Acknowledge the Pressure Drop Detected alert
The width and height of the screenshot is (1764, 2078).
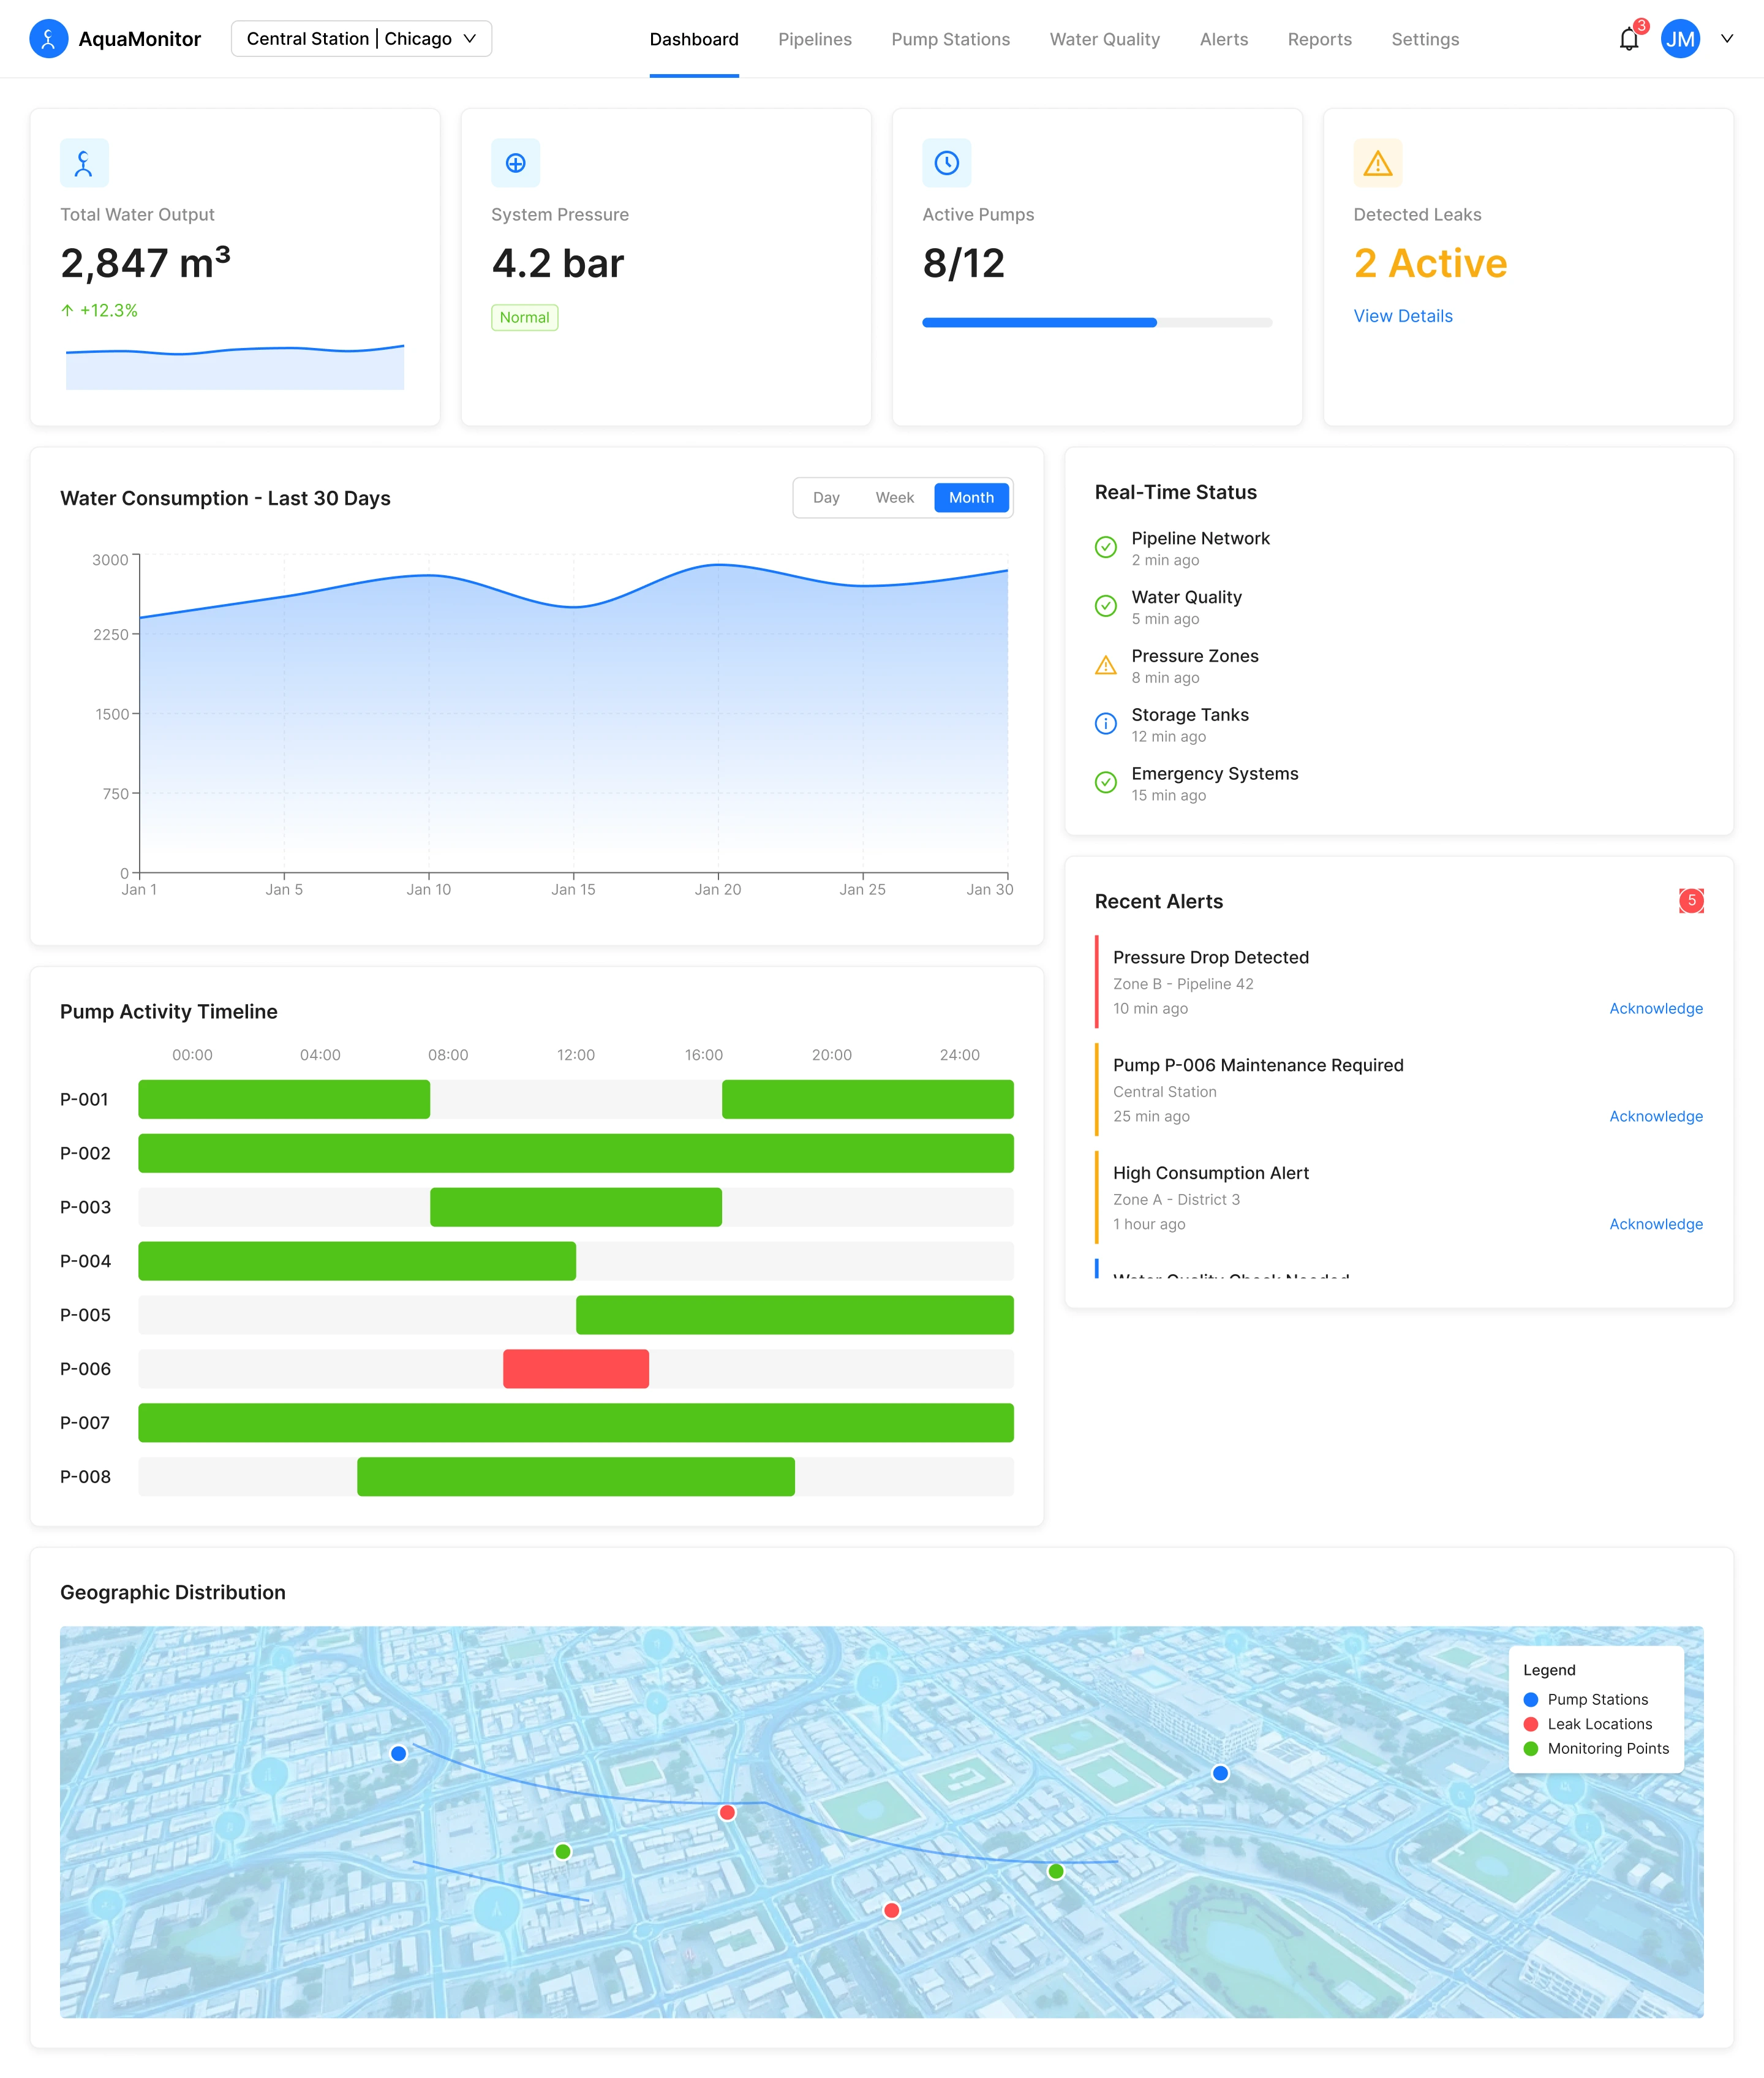point(1655,1009)
